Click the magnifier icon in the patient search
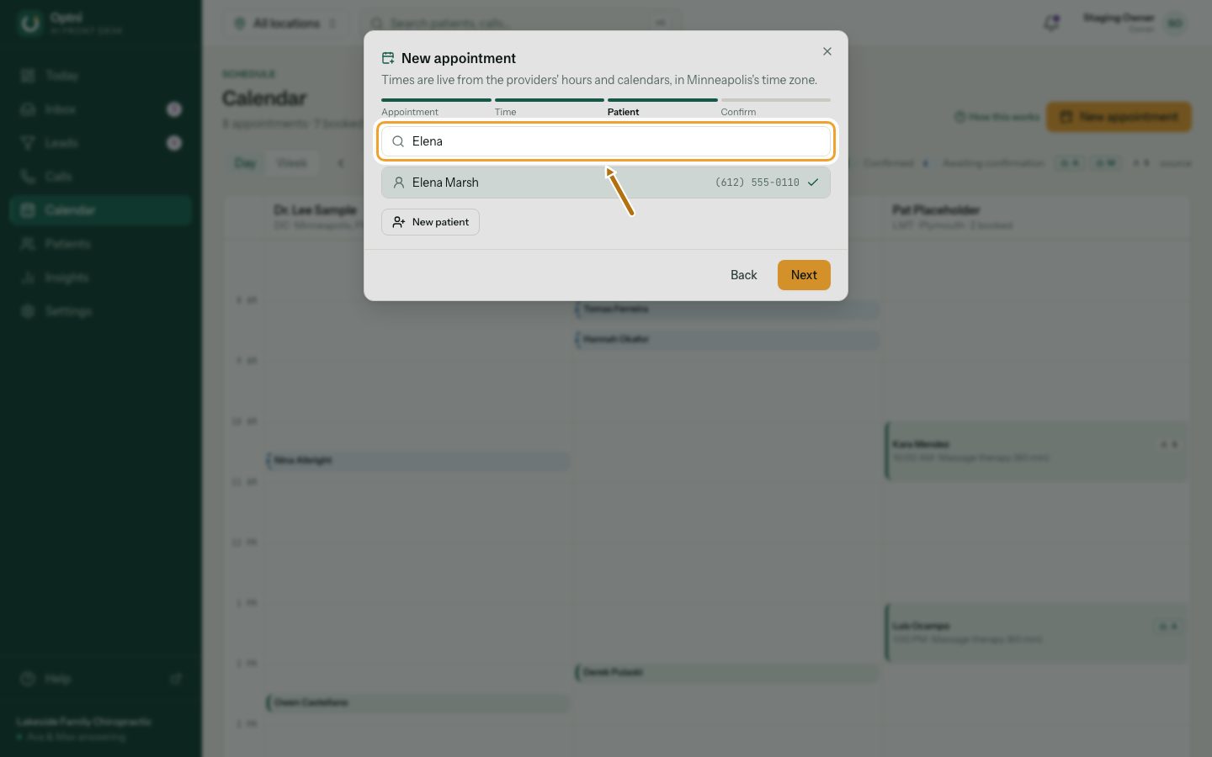Image resolution: width=1212 pixels, height=757 pixels. (398, 141)
